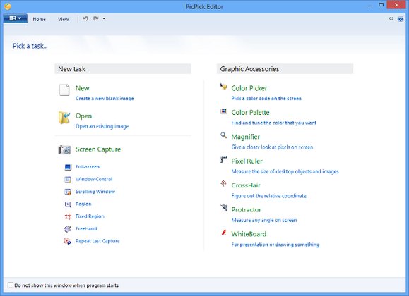The width and height of the screenshot is (409, 296).
Task: Click the Repeat Last Capture link
Action: click(97, 241)
